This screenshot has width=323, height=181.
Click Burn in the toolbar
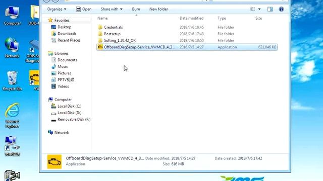136,9
